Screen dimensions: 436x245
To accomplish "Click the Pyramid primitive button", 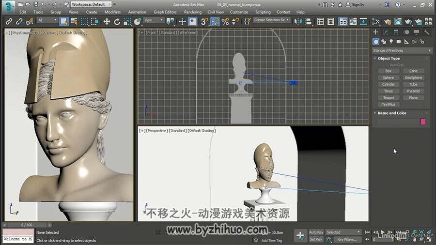I will (413, 91).
